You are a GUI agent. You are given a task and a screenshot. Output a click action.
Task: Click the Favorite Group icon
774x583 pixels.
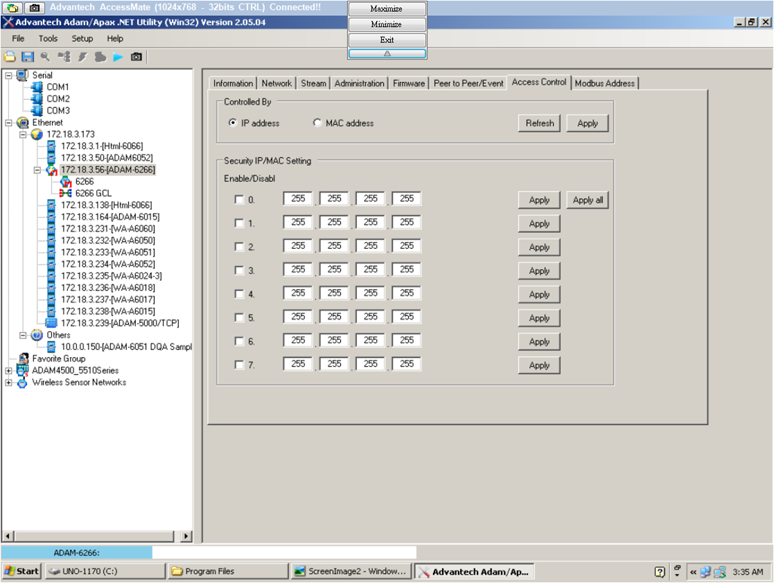pyautogui.click(x=23, y=358)
